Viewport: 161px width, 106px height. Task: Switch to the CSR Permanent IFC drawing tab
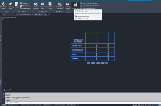[x=23, y=15]
